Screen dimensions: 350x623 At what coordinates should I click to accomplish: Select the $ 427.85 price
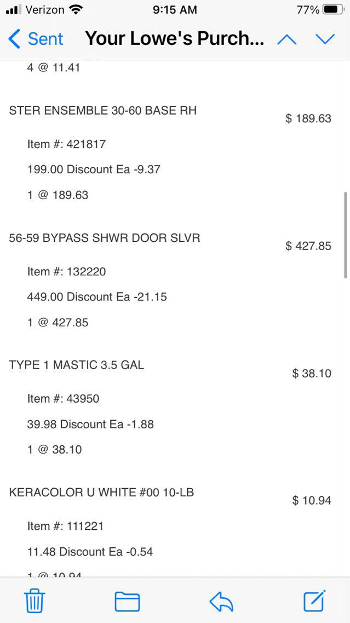(308, 246)
